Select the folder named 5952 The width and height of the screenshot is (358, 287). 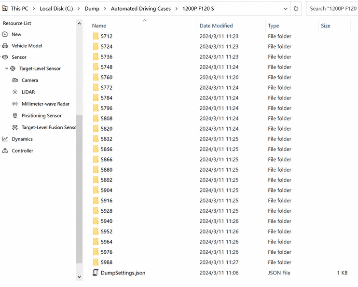(x=107, y=232)
